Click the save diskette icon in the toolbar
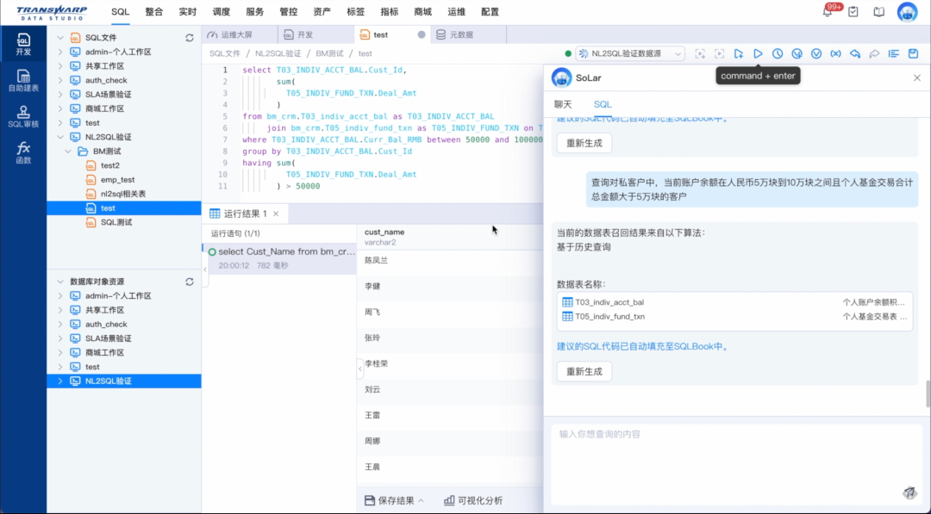 [913, 53]
